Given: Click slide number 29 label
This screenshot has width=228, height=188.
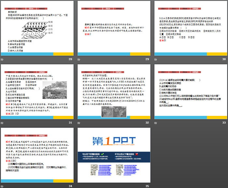Looking at the screenshot, I should pyautogui.click(x=147, y=59).
